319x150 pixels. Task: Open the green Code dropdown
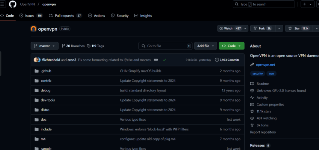coord(231,46)
